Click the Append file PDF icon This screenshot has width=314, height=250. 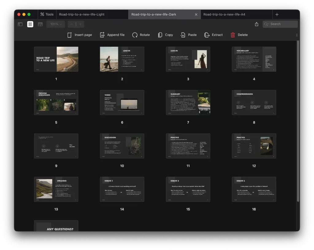tap(102, 35)
